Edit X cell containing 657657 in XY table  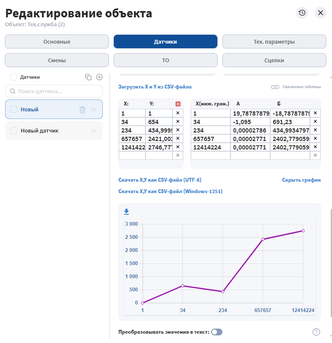click(x=132, y=138)
